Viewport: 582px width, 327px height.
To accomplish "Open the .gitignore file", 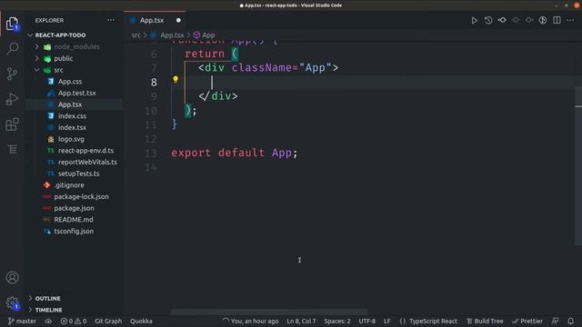I will pos(69,185).
